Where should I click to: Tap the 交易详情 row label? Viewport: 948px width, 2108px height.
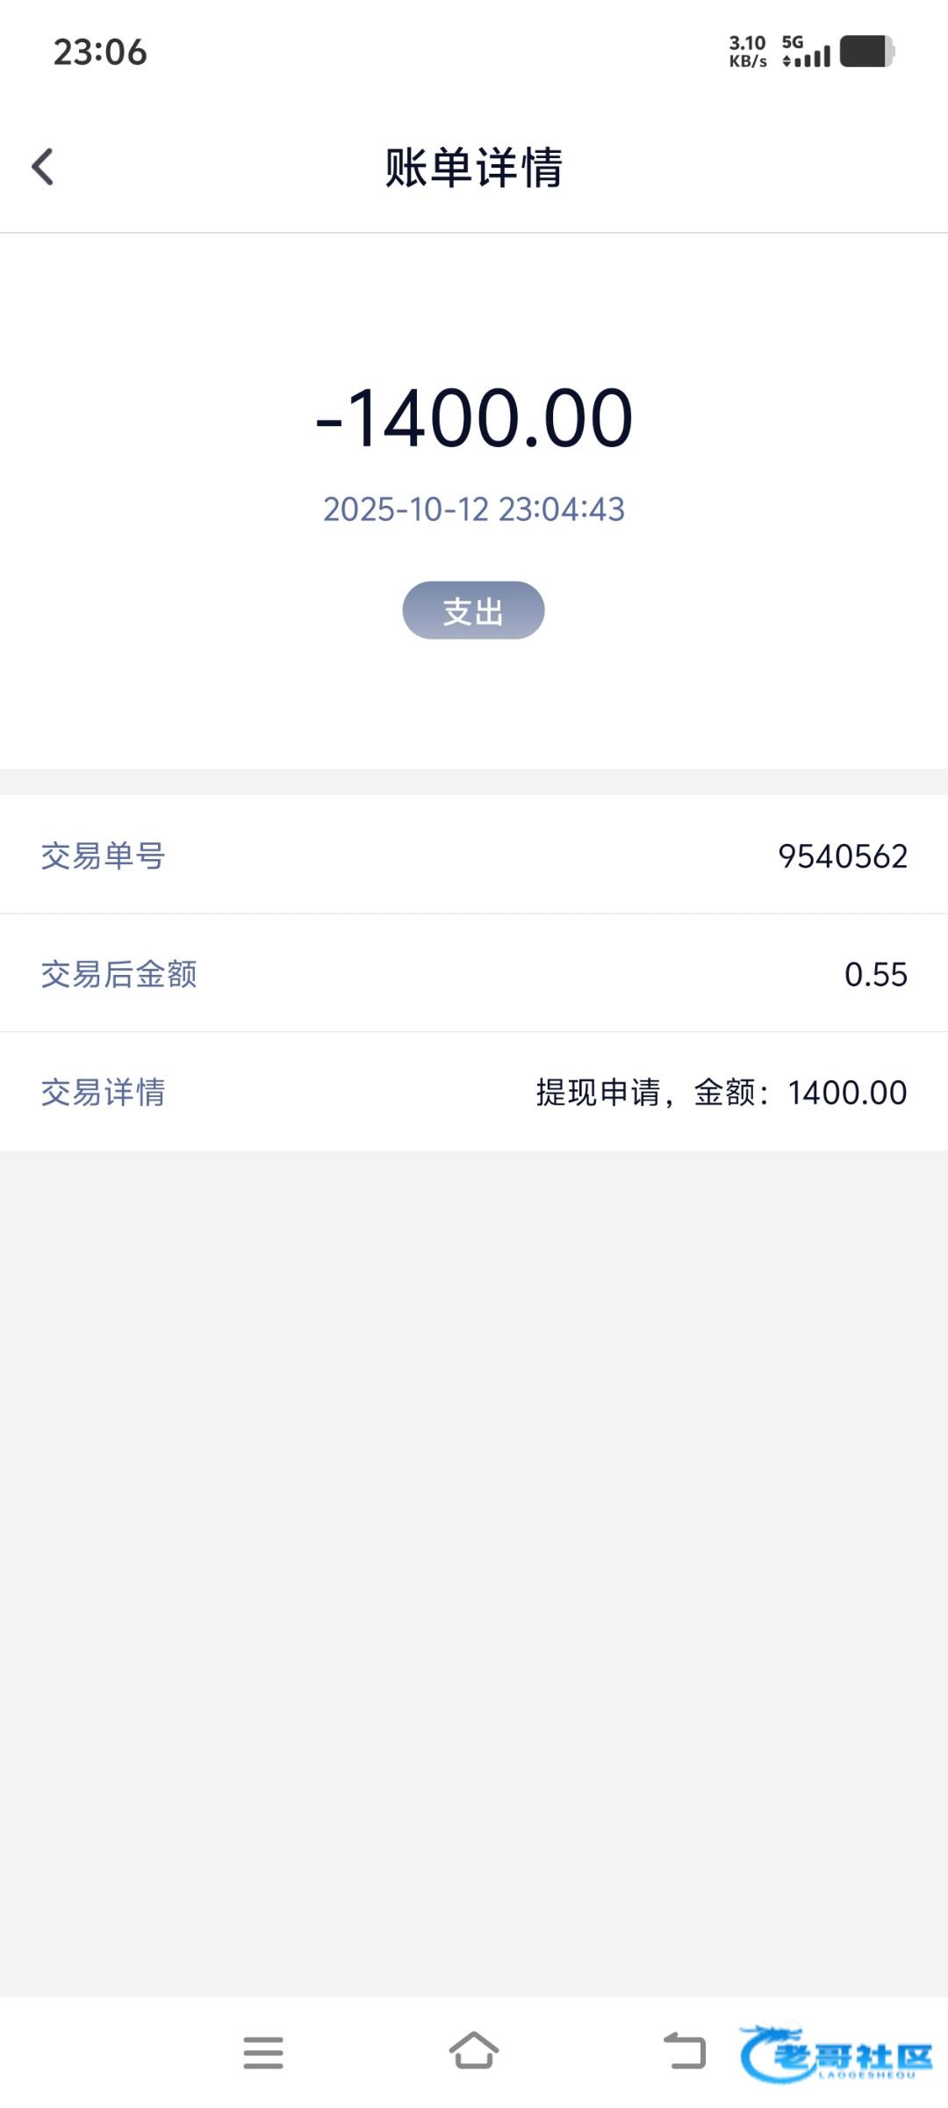[103, 1093]
